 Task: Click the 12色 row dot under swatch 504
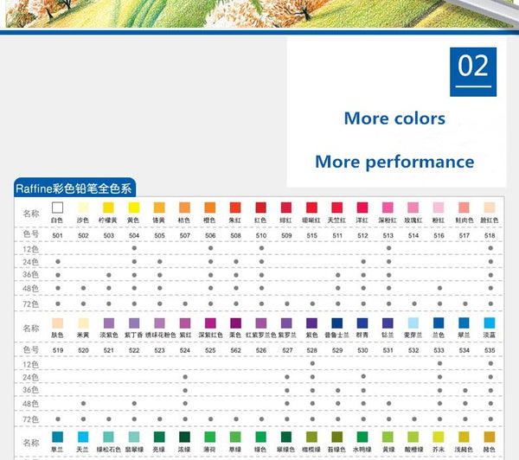pyautogui.click(x=134, y=248)
